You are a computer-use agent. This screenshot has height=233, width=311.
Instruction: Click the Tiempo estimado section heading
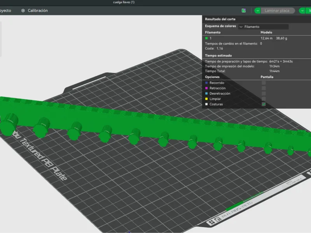[x=218, y=56]
